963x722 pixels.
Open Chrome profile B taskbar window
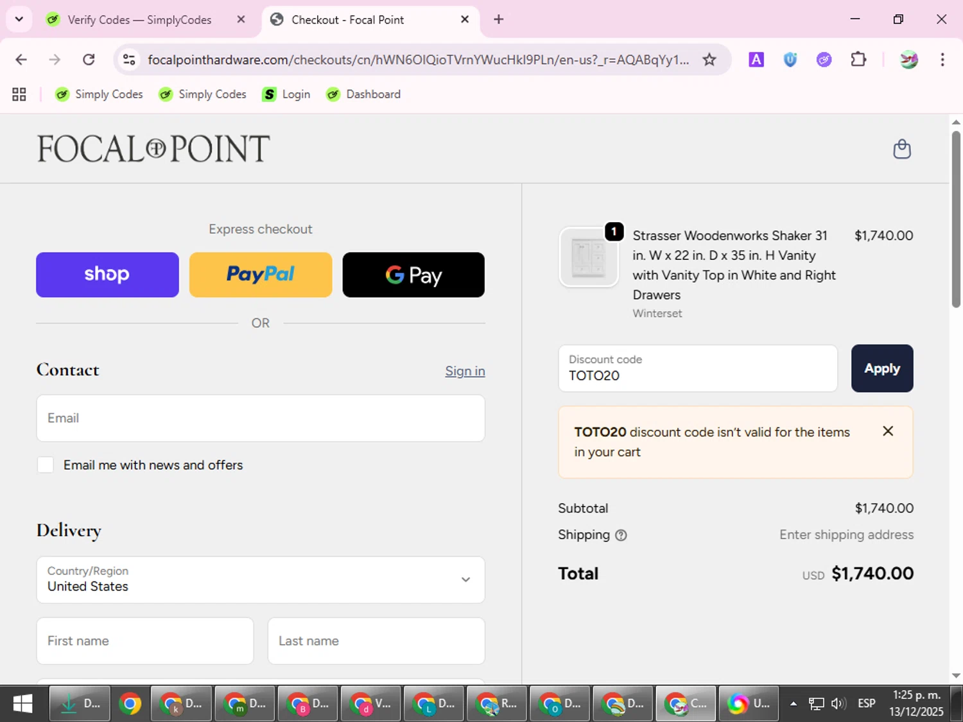[308, 703]
